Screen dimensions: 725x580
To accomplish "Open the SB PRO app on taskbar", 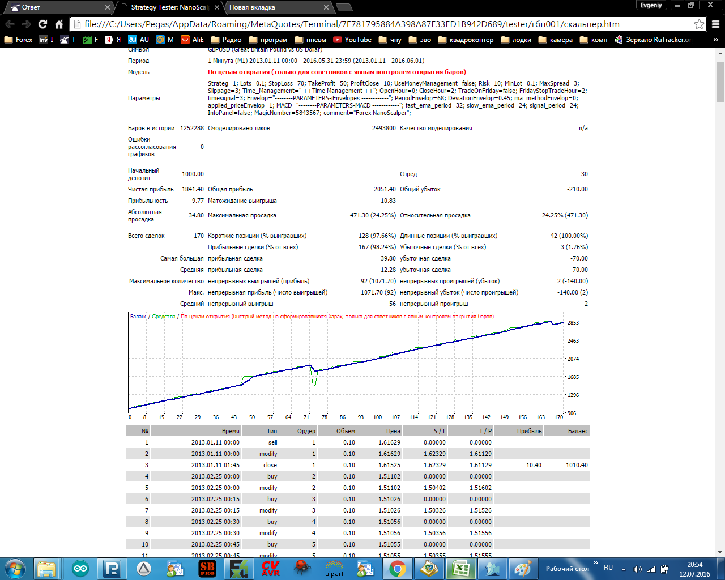I will point(207,569).
